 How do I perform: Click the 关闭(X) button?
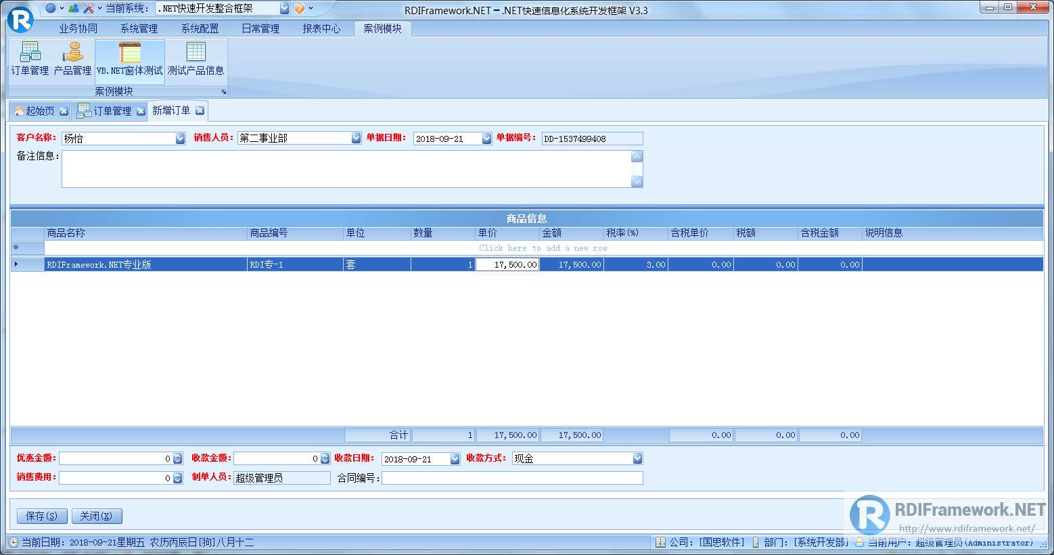[96, 516]
